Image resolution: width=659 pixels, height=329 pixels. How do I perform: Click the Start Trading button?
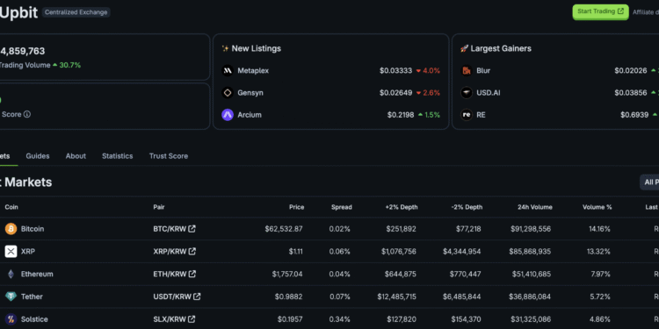click(600, 11)
